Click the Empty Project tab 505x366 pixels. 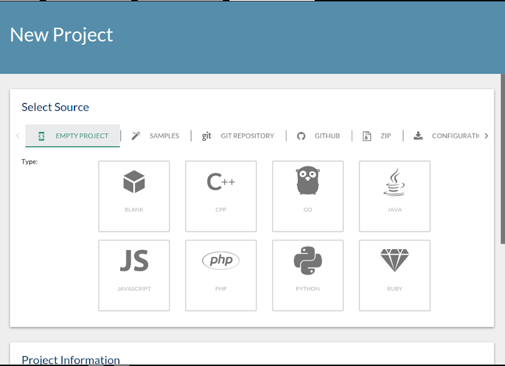pyautogui.click(x=81, y=136)
